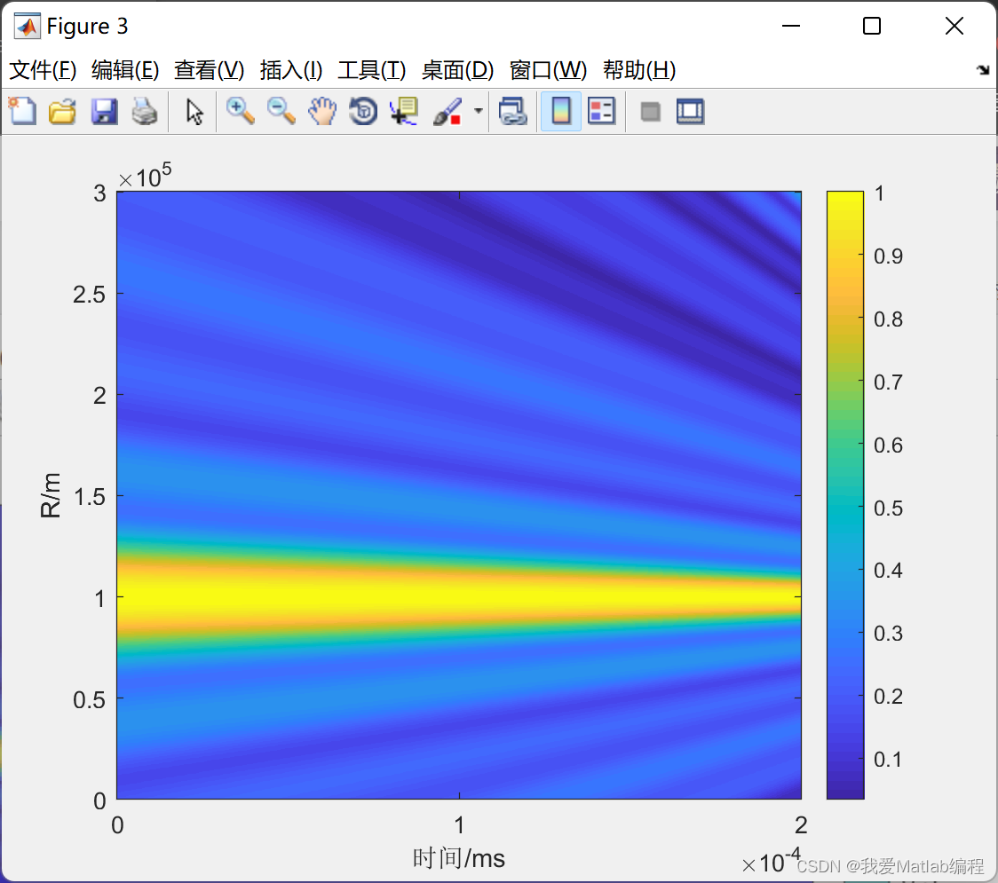This screenshot has width=998, height=883.
Task: Open the 窗口(W) menu
Action: pos(548,70)
